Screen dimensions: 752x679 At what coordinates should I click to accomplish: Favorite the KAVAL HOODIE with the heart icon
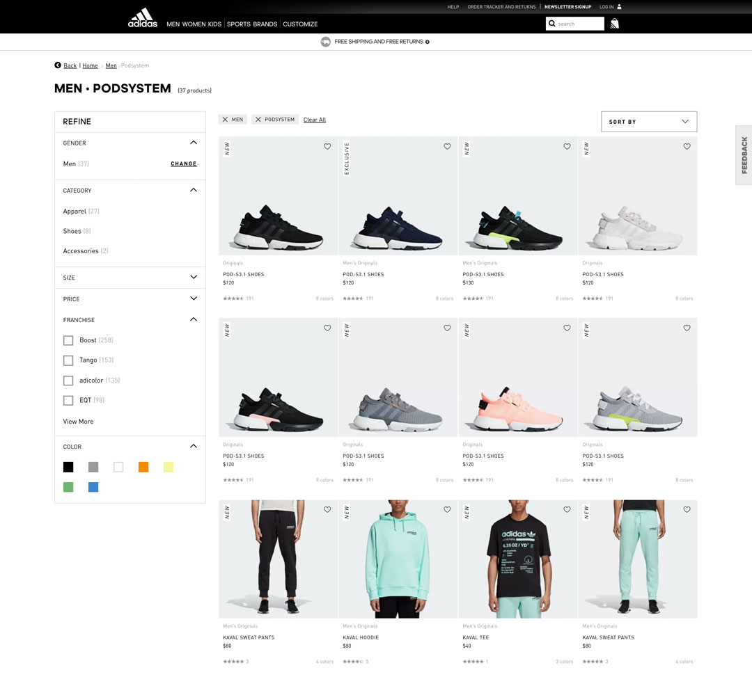click(447, 509)
